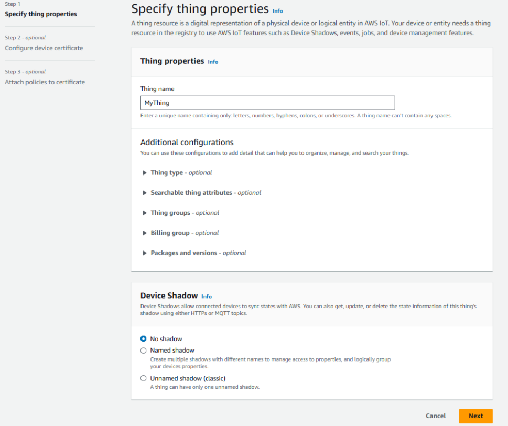Go to Specify thing properties step
The height and width of the screenshot is (426, 508).
[x=41, y=14]
